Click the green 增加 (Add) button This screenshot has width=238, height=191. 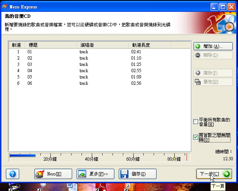click(x=213, y=46)
